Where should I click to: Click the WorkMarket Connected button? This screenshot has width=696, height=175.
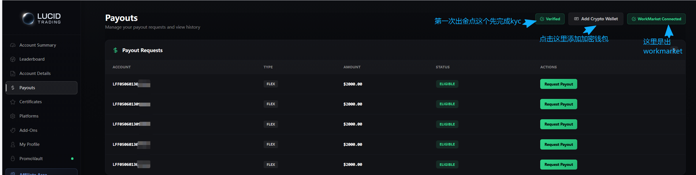pyautogui.click(x=656, y=19)
